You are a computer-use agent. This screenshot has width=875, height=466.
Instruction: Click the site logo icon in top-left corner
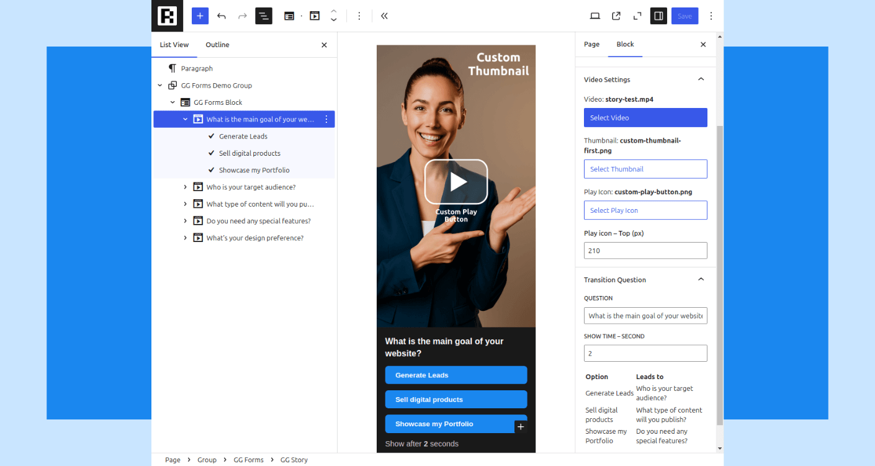click(168, 16)
